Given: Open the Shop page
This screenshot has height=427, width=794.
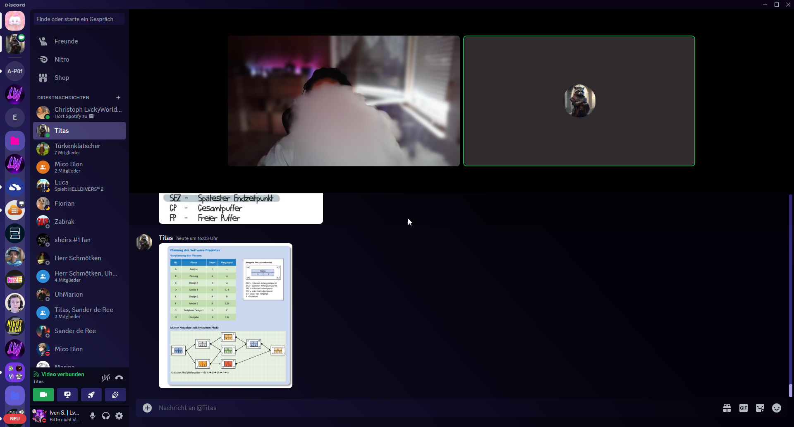Looking at the screenshot, I should 62,78.
